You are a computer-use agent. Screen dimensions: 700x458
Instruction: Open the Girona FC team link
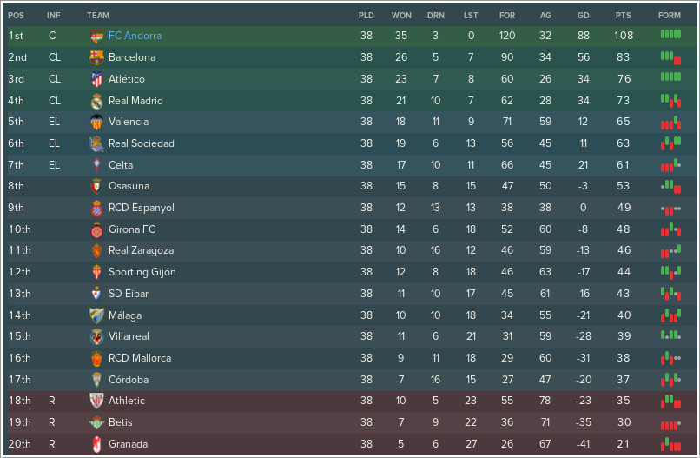pos(132,229)
